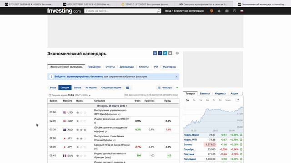Image resolution: width=291 pixels, height=163 pixels.
Task: Click Войдите / зарегистрируйтесь бесплатно link
Action: tap(79, 77)
